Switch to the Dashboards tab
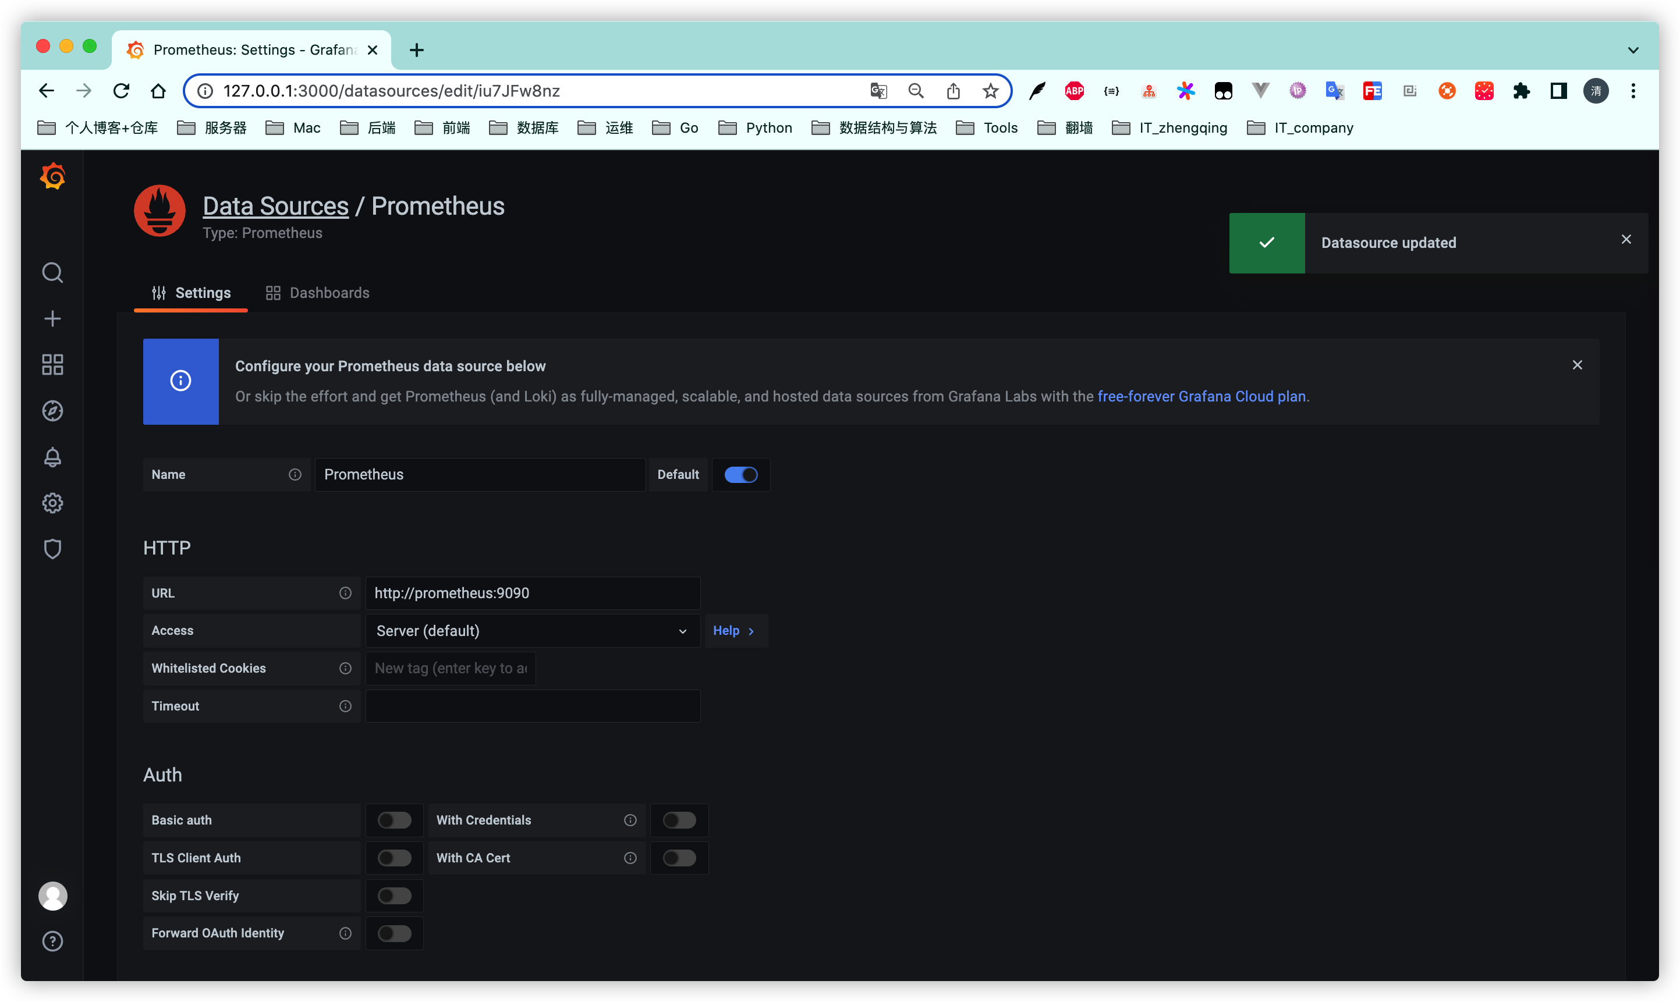 [x=317, y=293]
